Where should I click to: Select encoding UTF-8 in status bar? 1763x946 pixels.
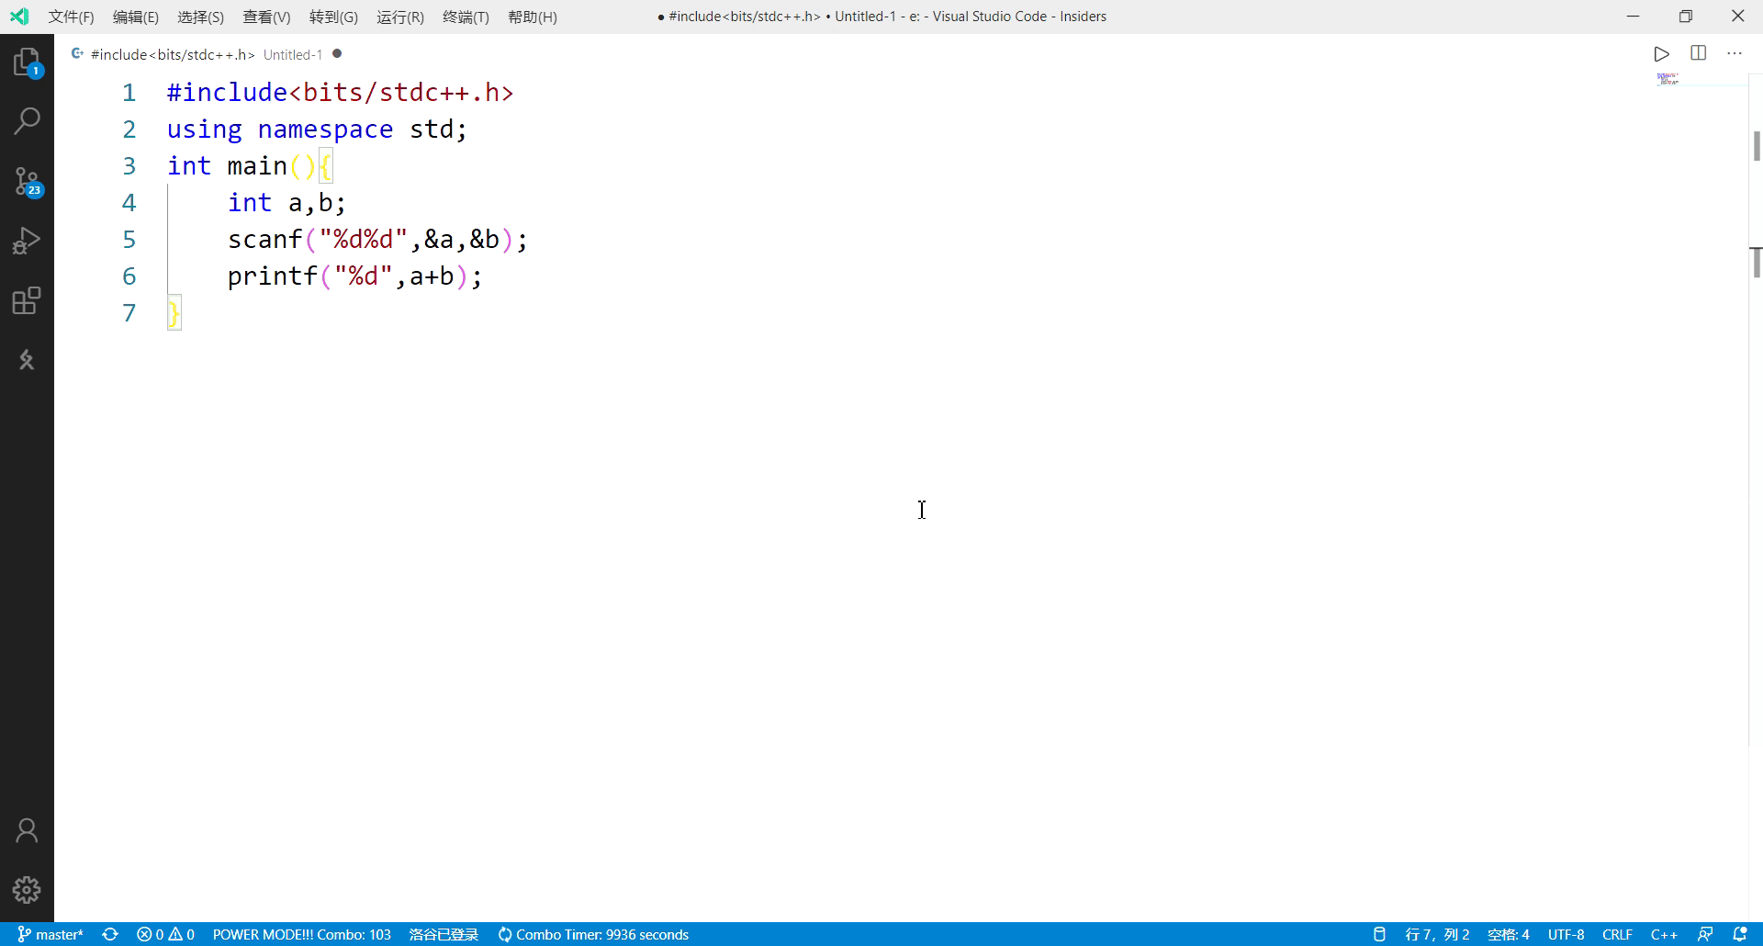pos(1566,934)
